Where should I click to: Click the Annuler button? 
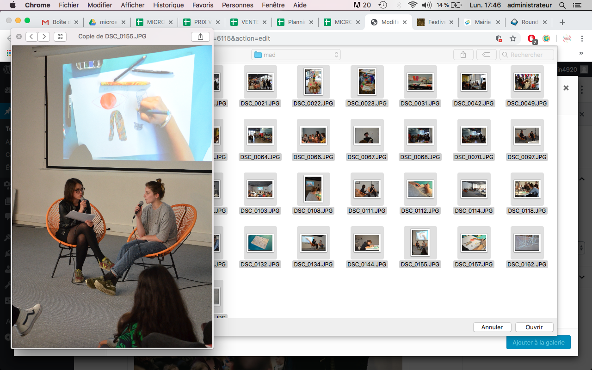point(492,327)
